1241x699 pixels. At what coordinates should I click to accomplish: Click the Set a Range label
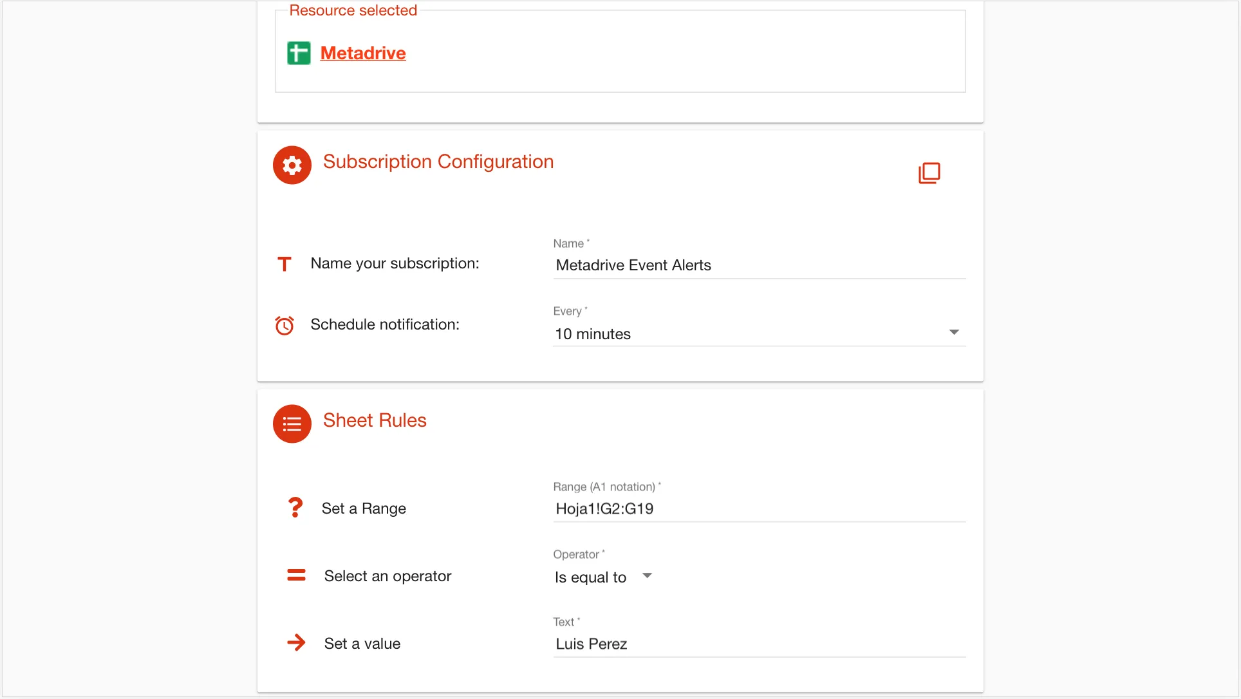click(364, 508)
